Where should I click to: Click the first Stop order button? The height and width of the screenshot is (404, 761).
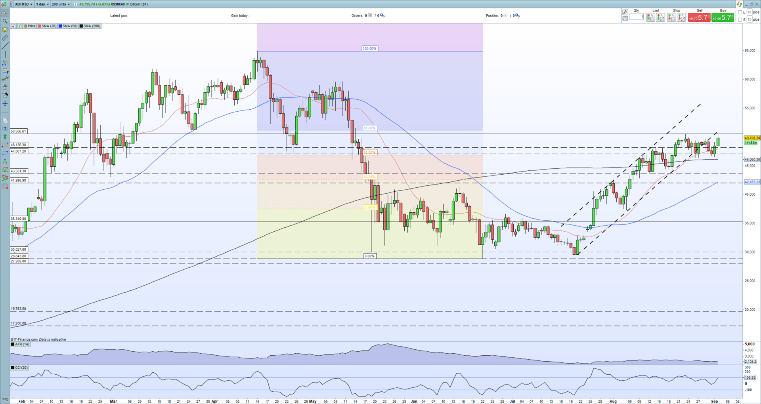[671, 17]
